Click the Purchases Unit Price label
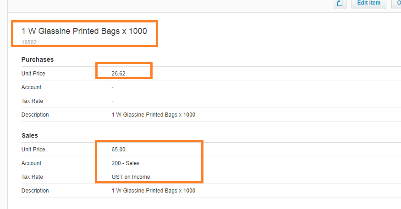 33,74
